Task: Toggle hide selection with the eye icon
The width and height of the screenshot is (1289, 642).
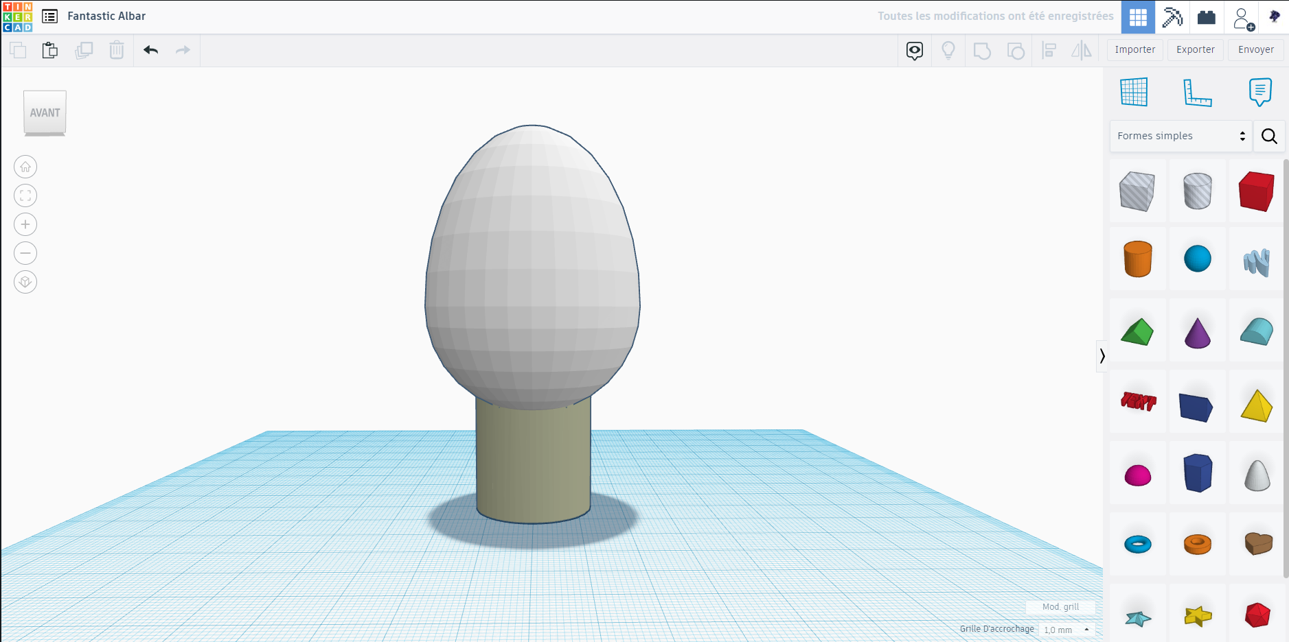Action: point(915,49)
